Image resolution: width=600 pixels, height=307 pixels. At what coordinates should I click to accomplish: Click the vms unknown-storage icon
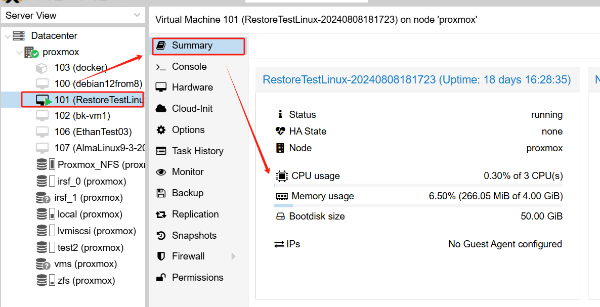43,264
